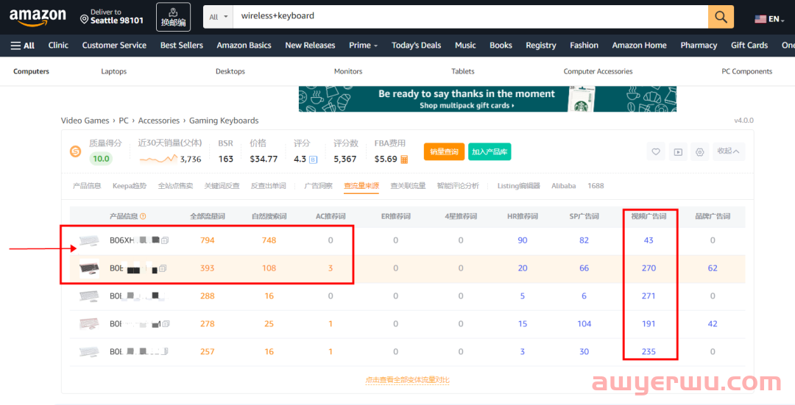Click the copy icon beside ASIN B06XH
Image resolution: width=795 pixels, height=405 pixels.
166,240
